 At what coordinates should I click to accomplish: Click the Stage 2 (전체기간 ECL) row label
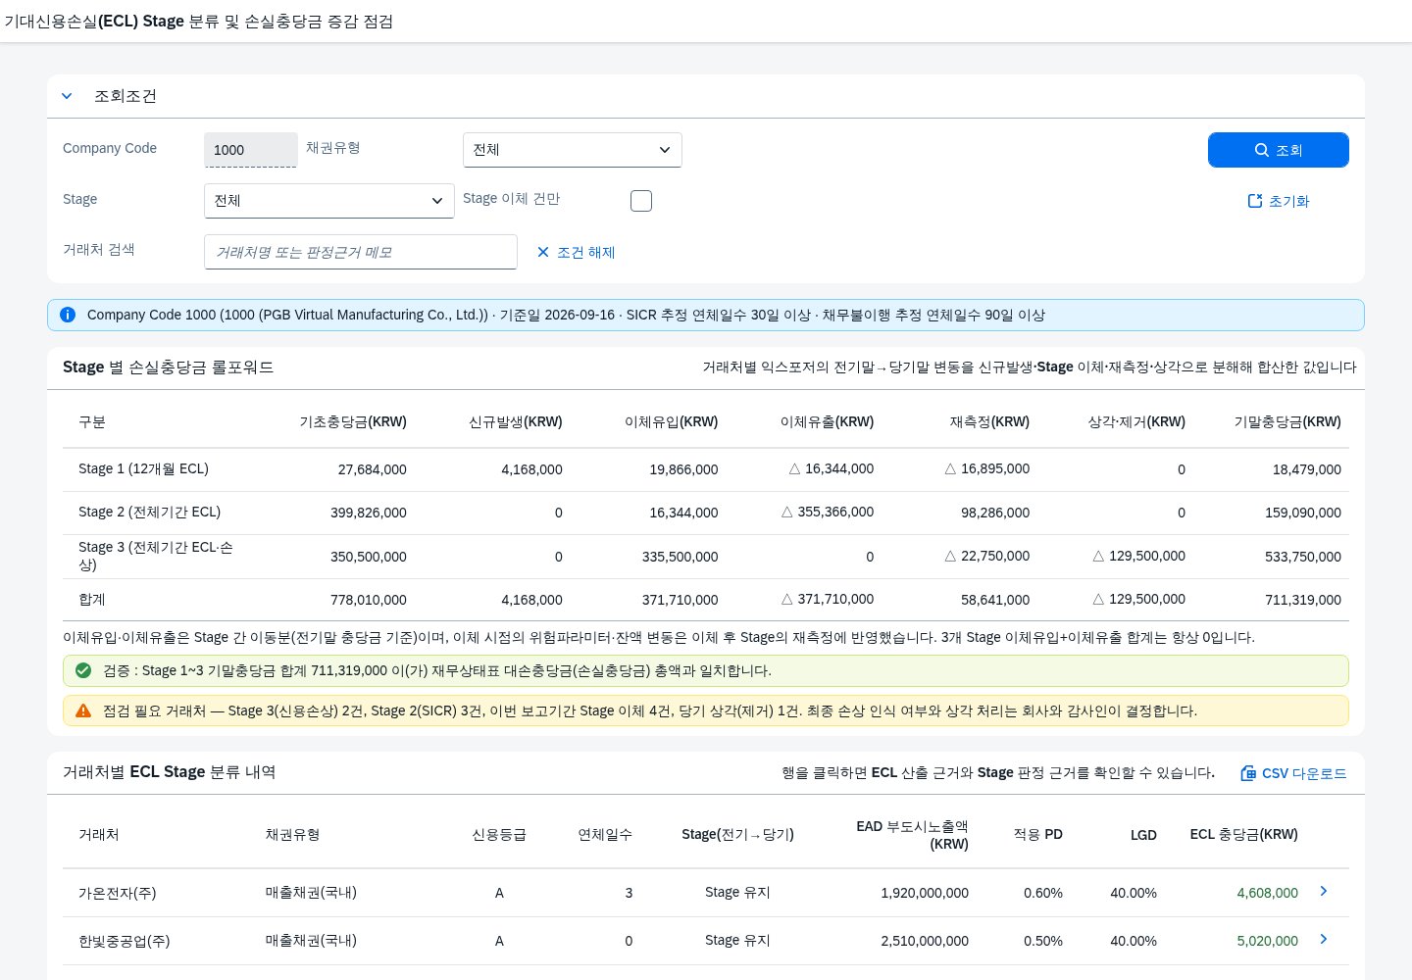click(x=149, y=512)
